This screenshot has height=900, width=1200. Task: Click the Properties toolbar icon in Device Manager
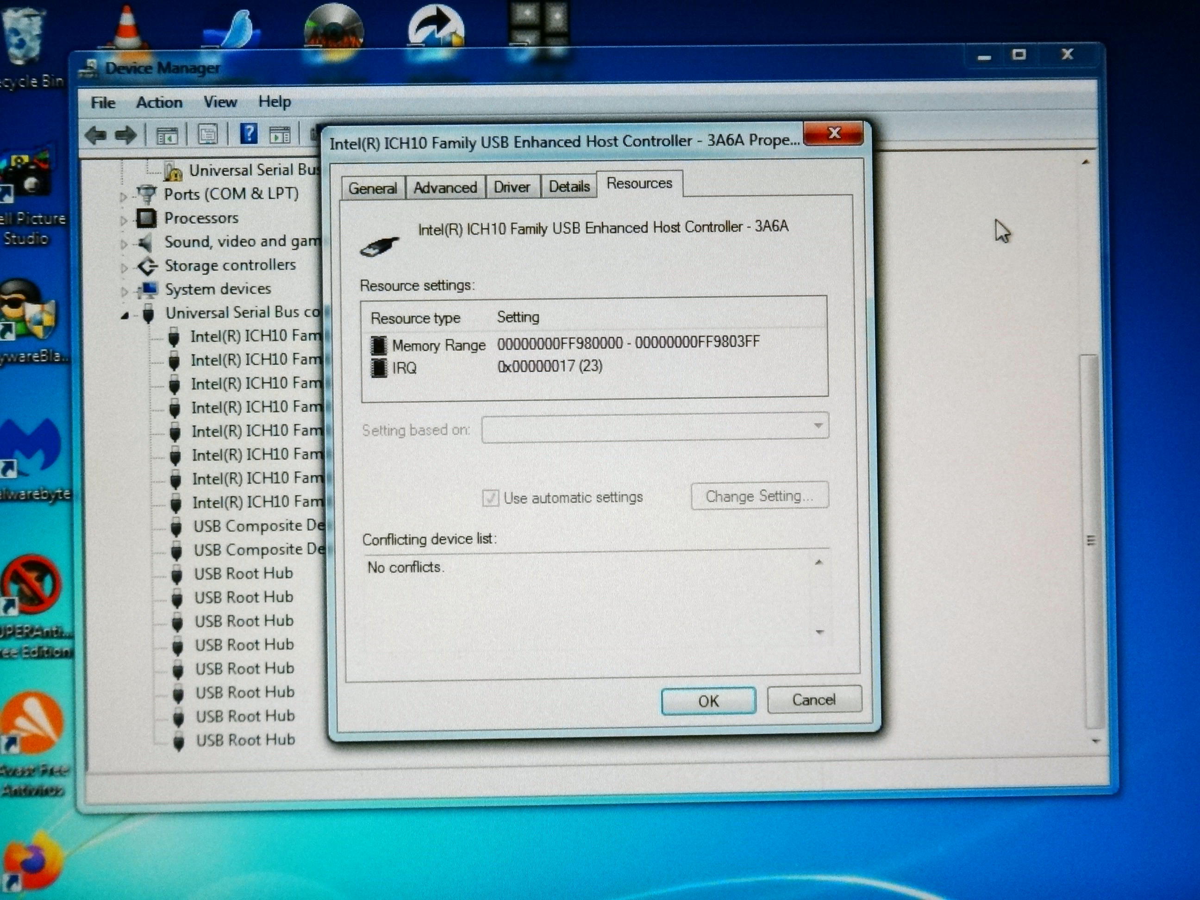point(208,135)
